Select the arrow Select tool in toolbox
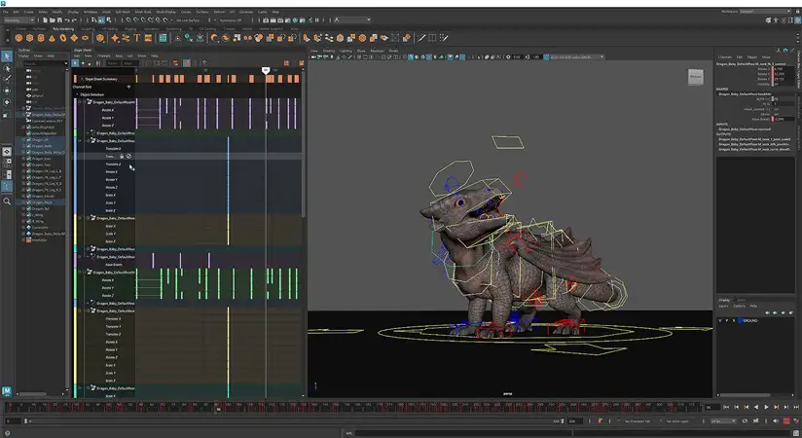 7,56
